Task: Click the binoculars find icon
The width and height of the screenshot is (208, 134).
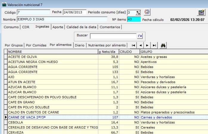Action: (x=163, y=45)
